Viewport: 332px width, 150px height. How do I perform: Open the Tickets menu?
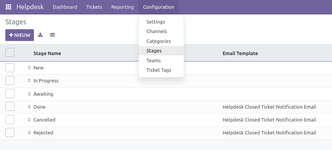click(x=94, y=7)
